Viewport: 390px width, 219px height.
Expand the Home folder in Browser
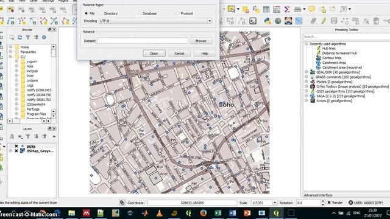click(x=10, y=47)
